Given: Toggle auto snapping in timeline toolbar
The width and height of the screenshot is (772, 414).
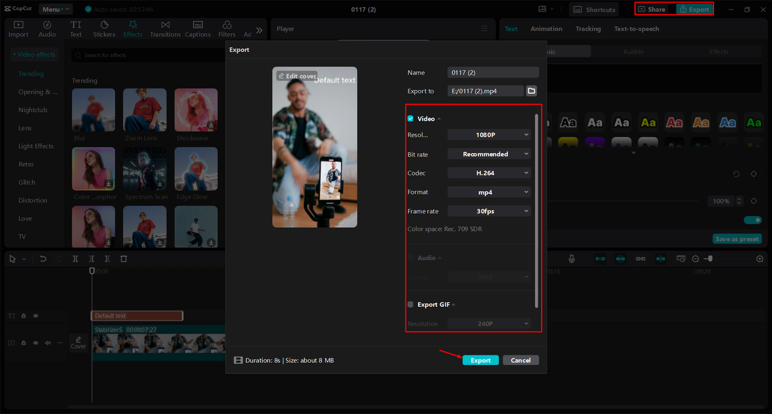Looking at the screenshot, I should click(621, 259).
